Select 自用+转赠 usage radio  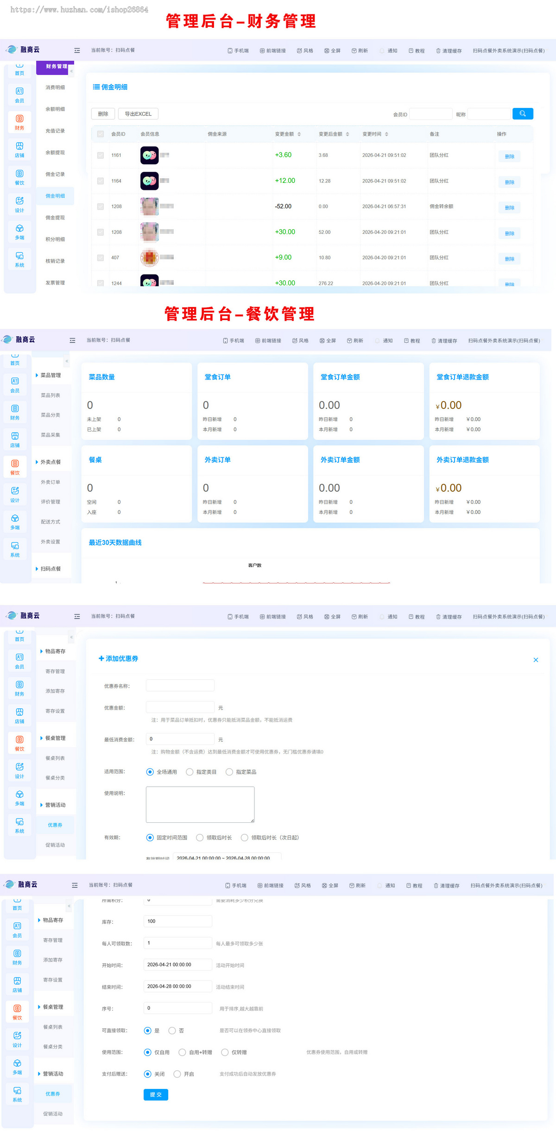click(x=182, y=1052)
